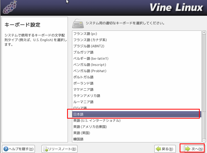This screenshot has height=153, width=207.
Task: Choose ブラジル語 (ABNT2) keyboard
Action: 137,46
